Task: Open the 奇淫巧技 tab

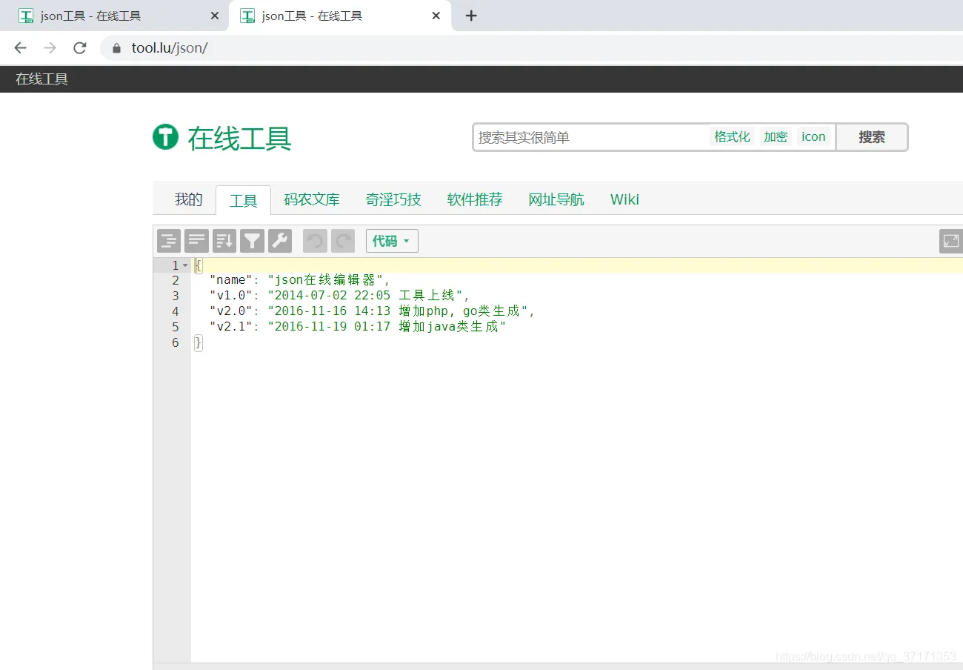Action: (x=393, y=199)
